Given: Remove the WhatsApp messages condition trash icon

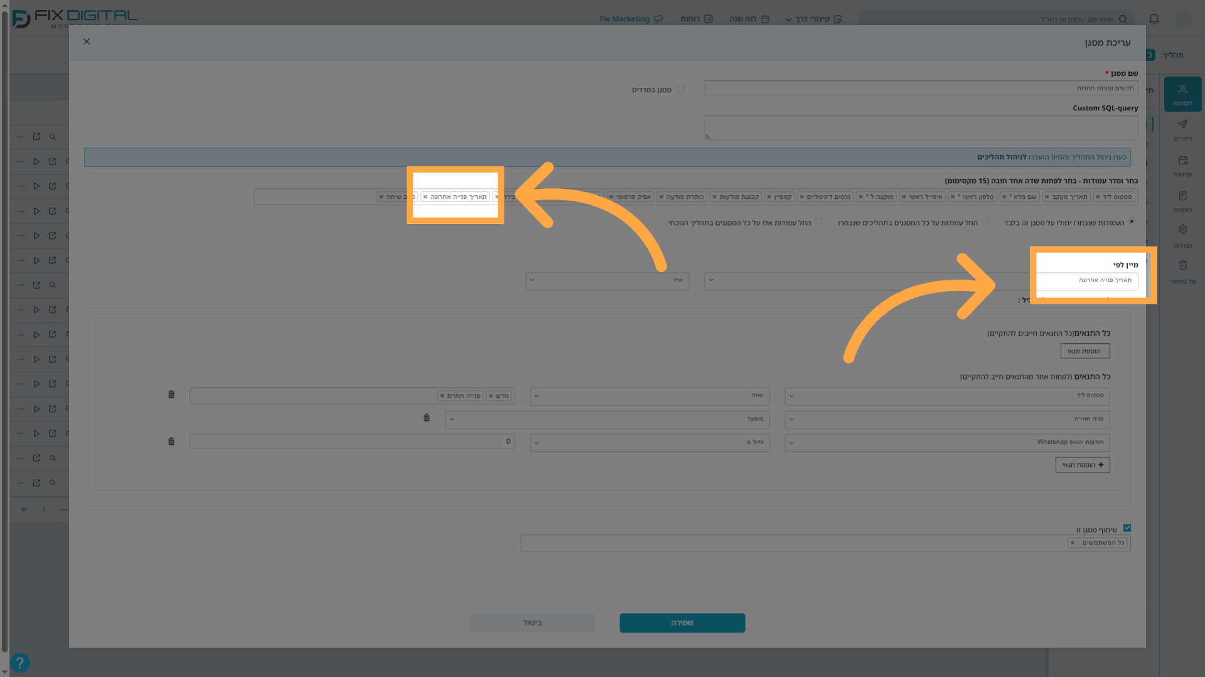Looking at the screenshot, I should click(x=171, y=442).
